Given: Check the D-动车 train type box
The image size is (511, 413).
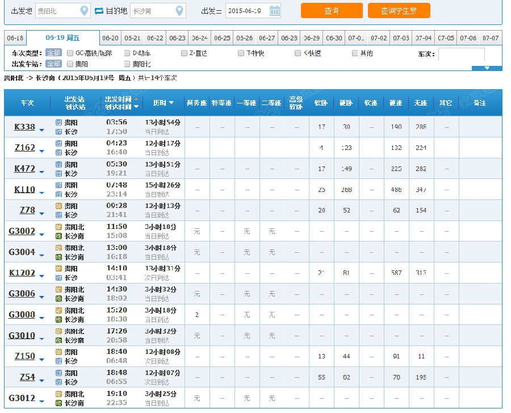Looking at the screenshot, I should click(127, 53).
